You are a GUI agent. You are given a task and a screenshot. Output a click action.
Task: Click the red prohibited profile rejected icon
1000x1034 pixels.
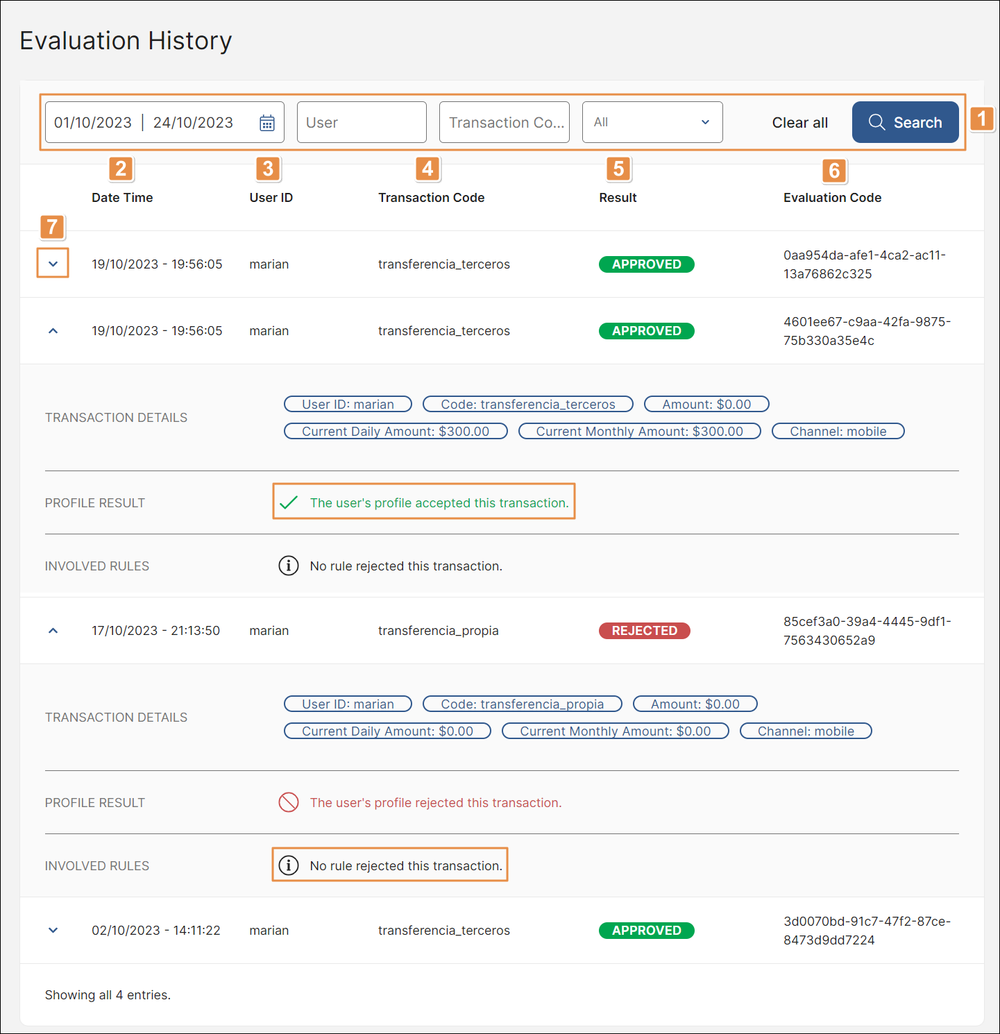click(x=289, y=802)
